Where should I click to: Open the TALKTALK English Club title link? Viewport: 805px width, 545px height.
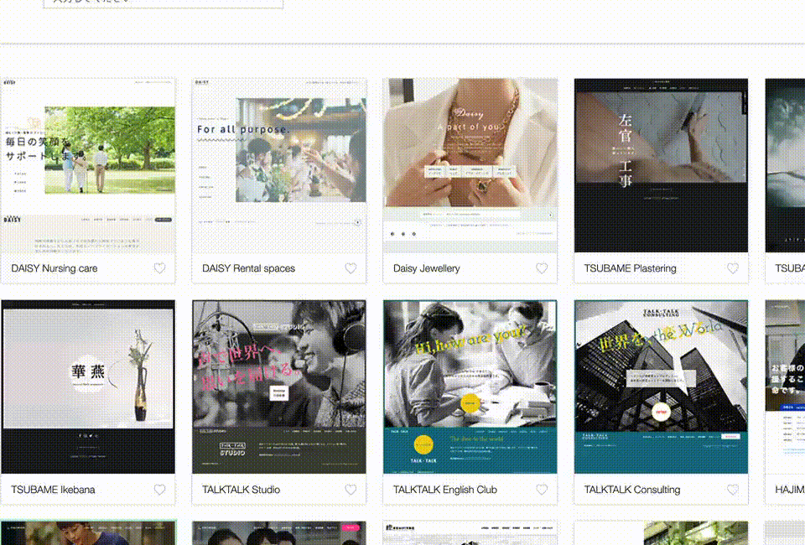tap(445, 490)
